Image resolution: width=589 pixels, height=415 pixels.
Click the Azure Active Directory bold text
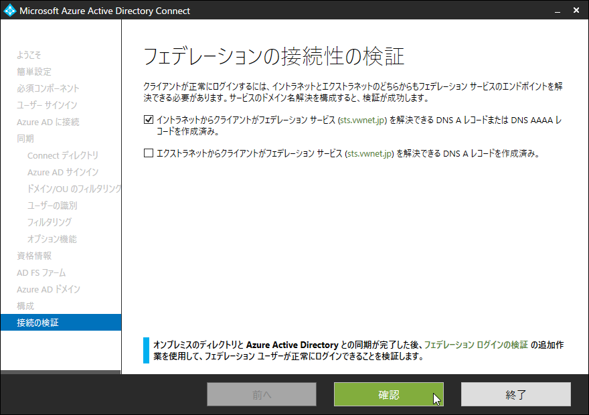click(x=292, y=345)
